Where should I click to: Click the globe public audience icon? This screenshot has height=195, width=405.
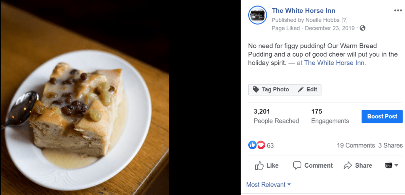pos(363,28)
